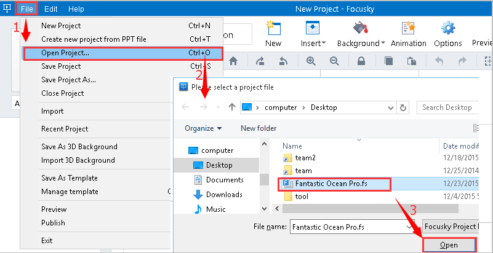Click navigation pane scroll down arrow
The image size is (493, 253).
point(265,209)
